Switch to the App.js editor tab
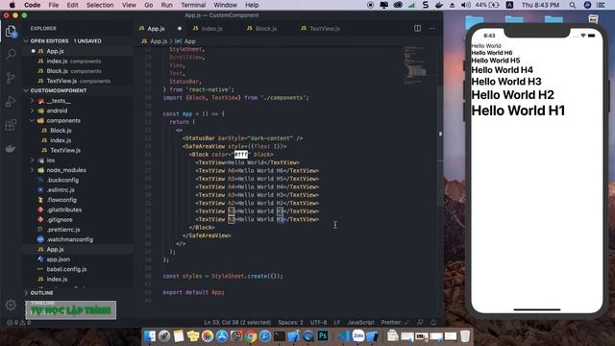The image size is (615, 346). pos(156,28)
